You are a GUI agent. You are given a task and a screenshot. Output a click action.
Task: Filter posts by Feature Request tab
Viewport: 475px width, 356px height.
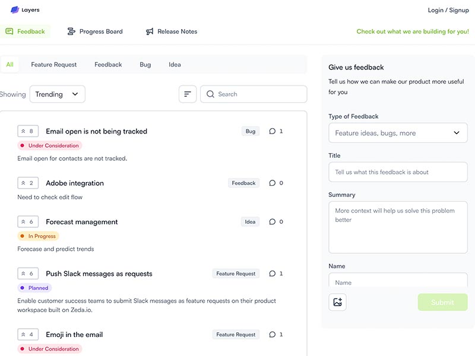click(x=54, y=65)
